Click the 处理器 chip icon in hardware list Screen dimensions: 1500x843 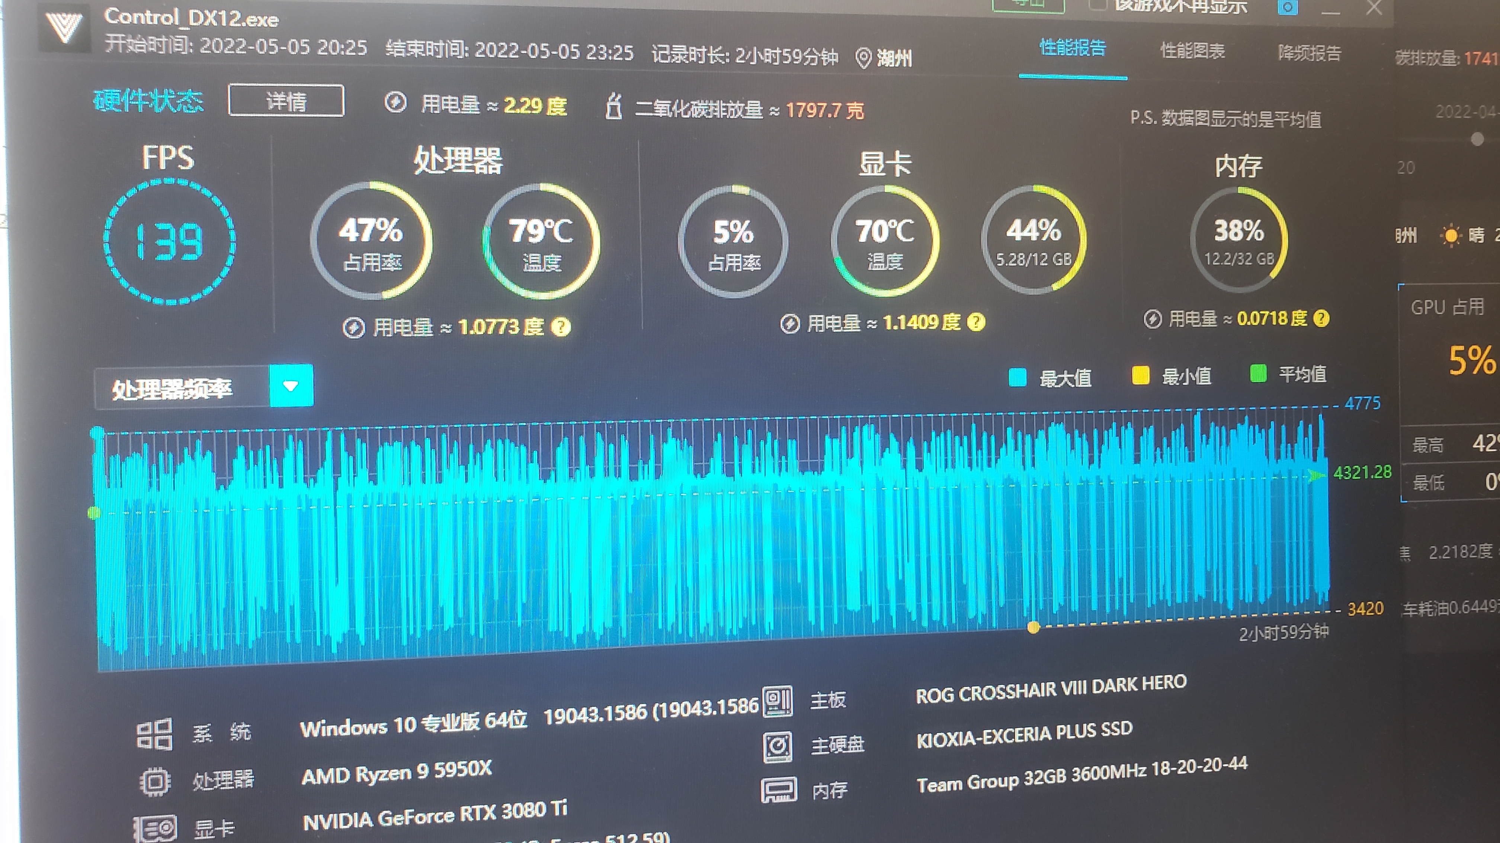click(155, 781)
